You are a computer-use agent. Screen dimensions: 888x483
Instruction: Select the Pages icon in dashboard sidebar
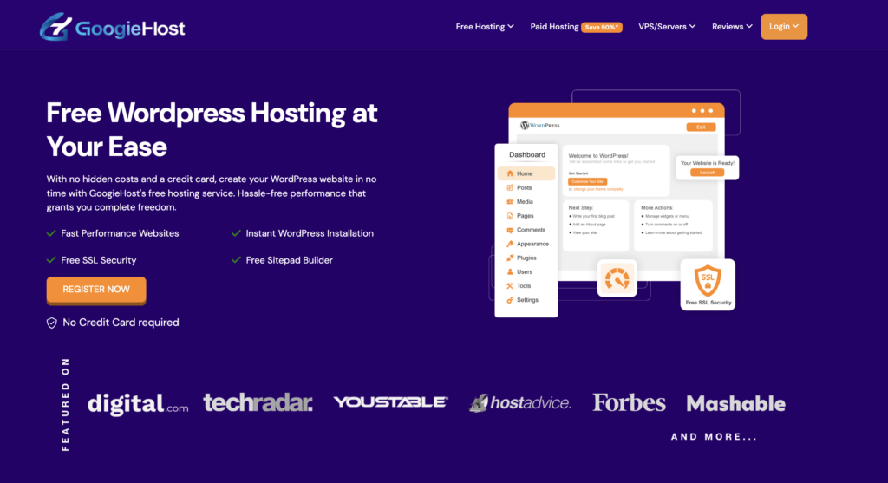pyautogui.click(x=510, y=216)
